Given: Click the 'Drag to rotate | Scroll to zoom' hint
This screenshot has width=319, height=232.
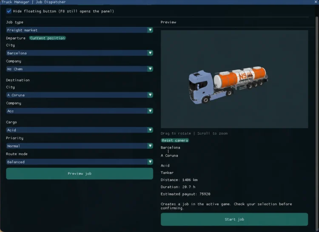Looking at the screenshot, I should coord(194,133).
